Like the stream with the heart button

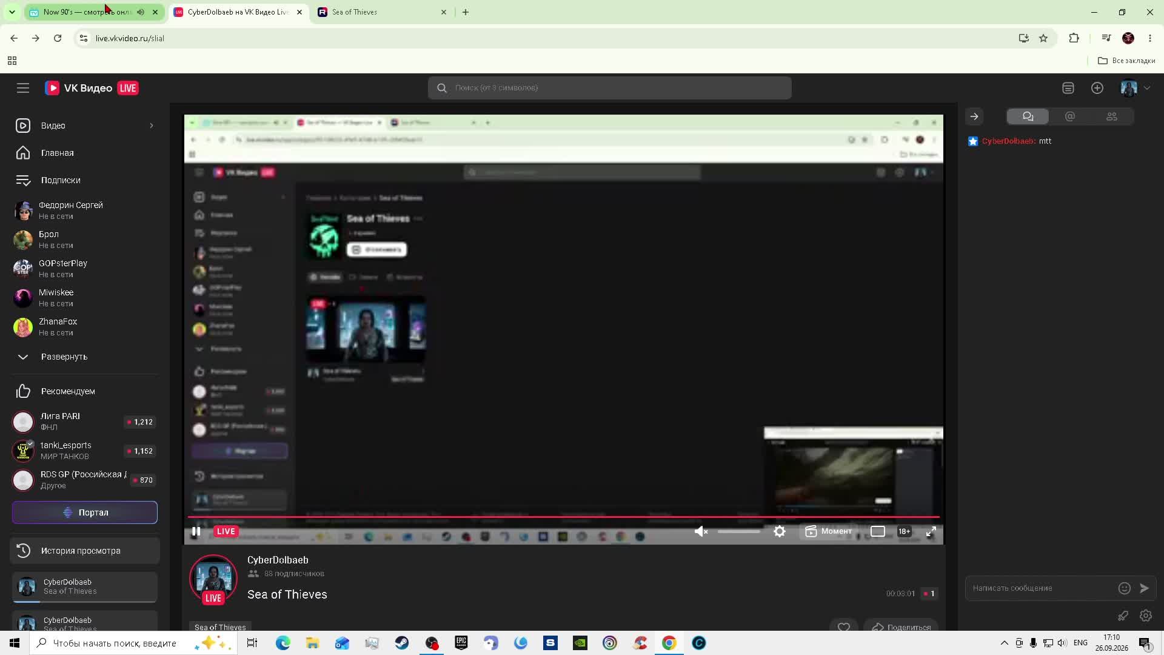(844, 627)
